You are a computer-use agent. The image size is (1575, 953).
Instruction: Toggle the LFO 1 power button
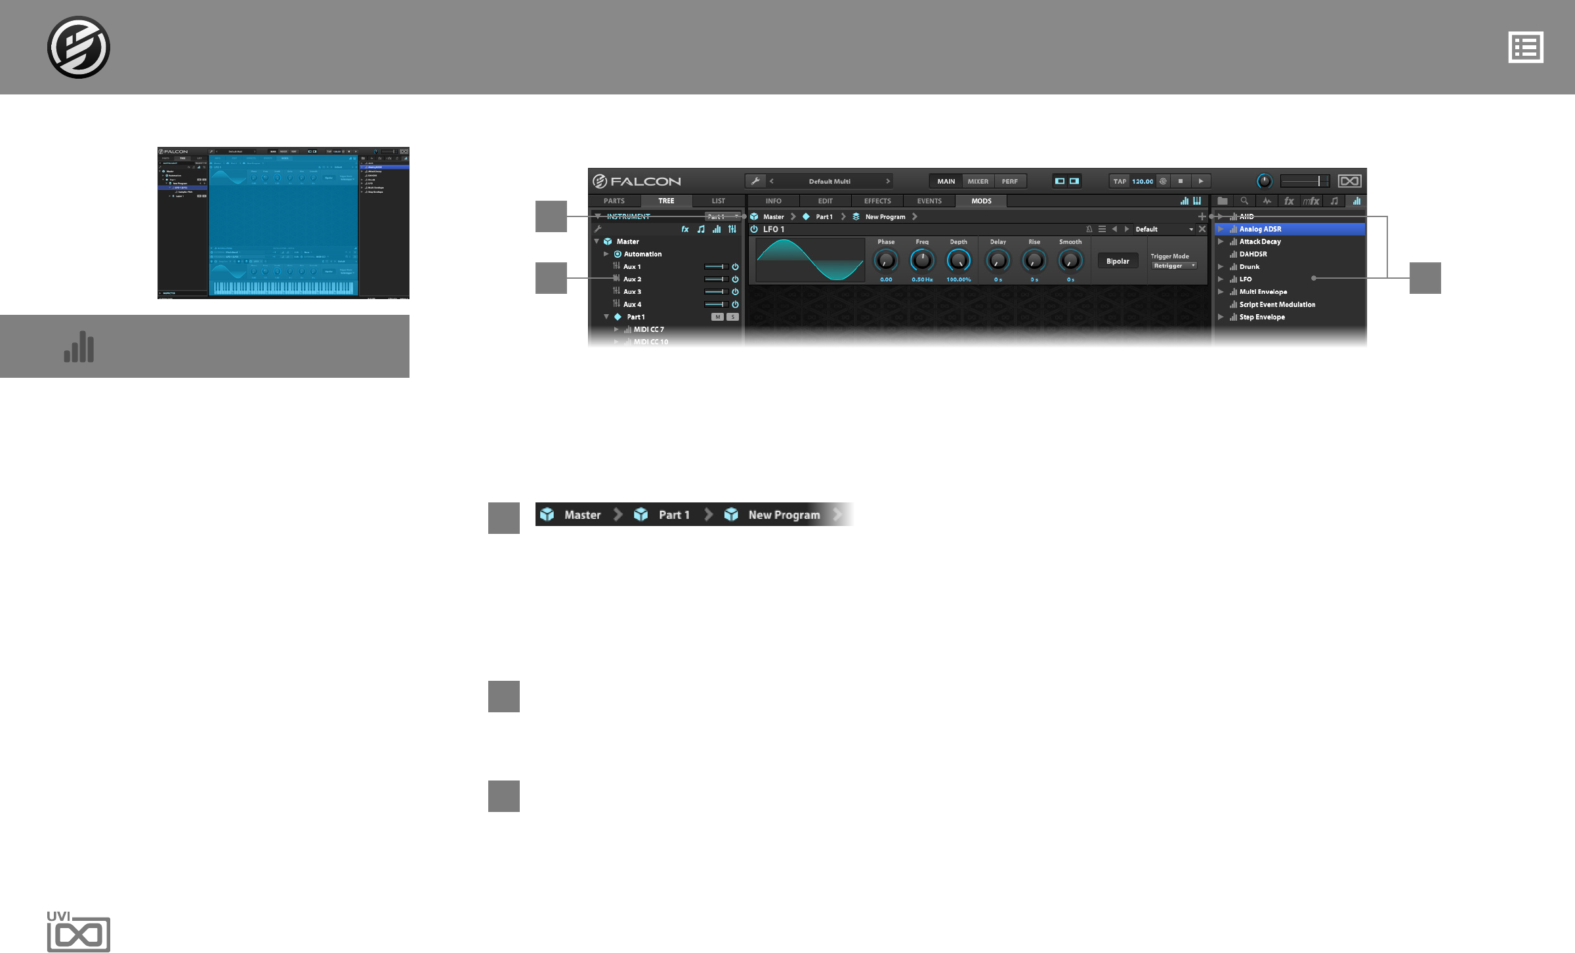754,230
